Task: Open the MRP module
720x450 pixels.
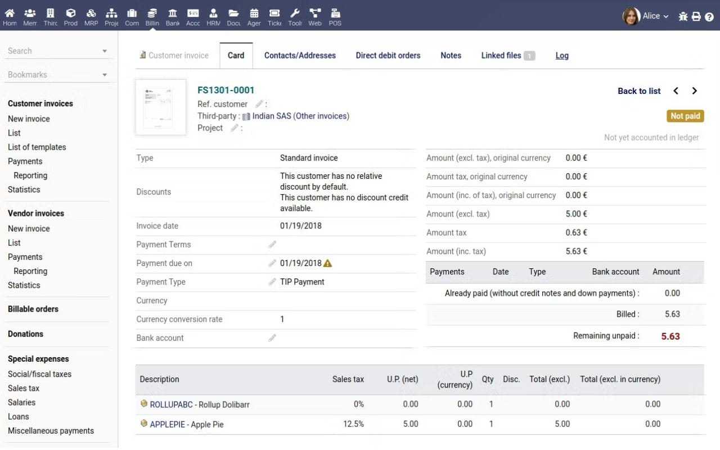Action: (91, 16)
